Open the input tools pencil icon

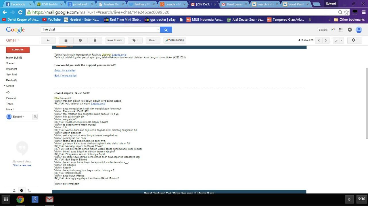(x=336, y=40)
